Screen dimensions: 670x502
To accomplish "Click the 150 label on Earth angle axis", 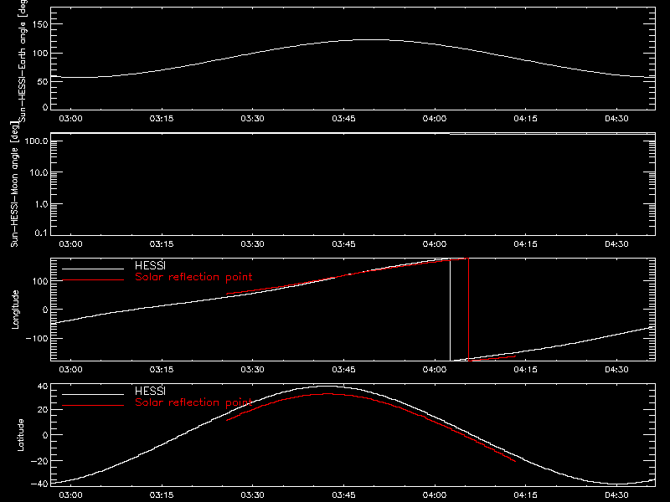I will click(40, 25).
